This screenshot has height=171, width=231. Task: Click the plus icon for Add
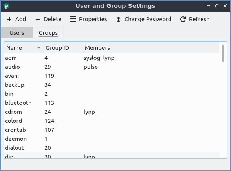click(9, 19)
